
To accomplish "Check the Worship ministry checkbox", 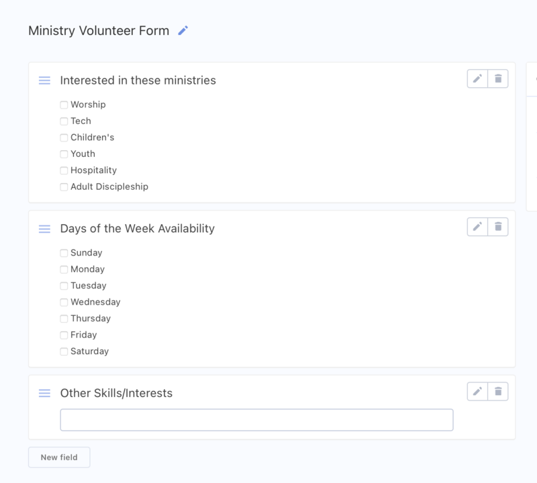I will tap(64, 105).
